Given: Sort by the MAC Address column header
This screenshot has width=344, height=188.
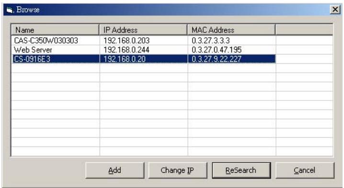Looking at the screenshot, I should click(231, 30).
